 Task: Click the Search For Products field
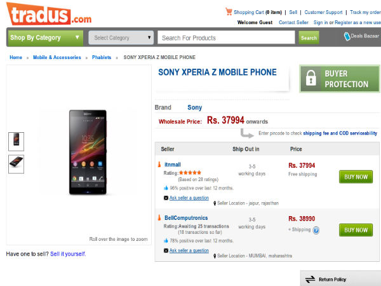click(x=227, y=37)
